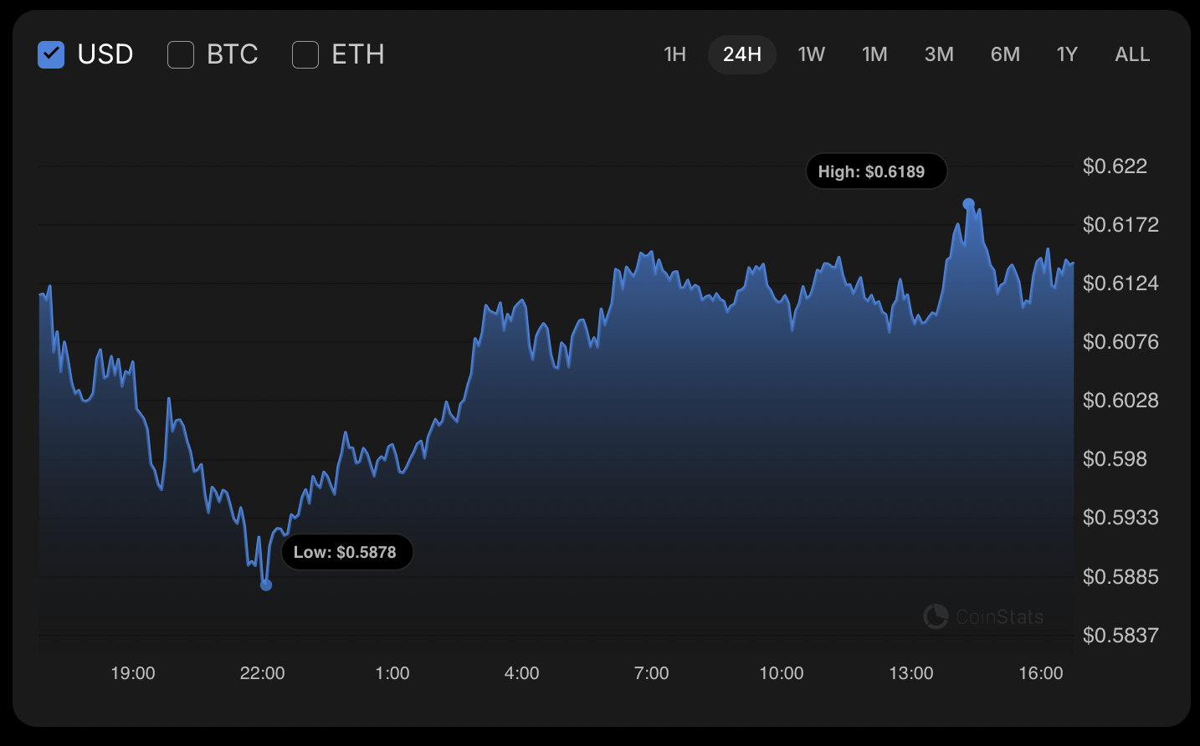Click the USD label text

point(105,54)
